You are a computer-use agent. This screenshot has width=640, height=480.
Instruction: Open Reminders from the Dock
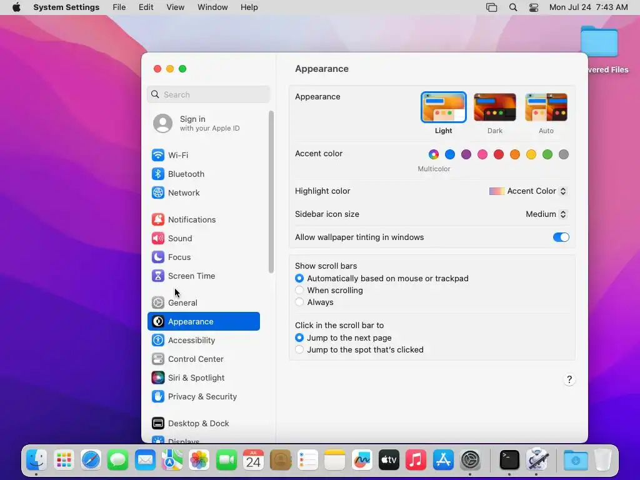307,461
